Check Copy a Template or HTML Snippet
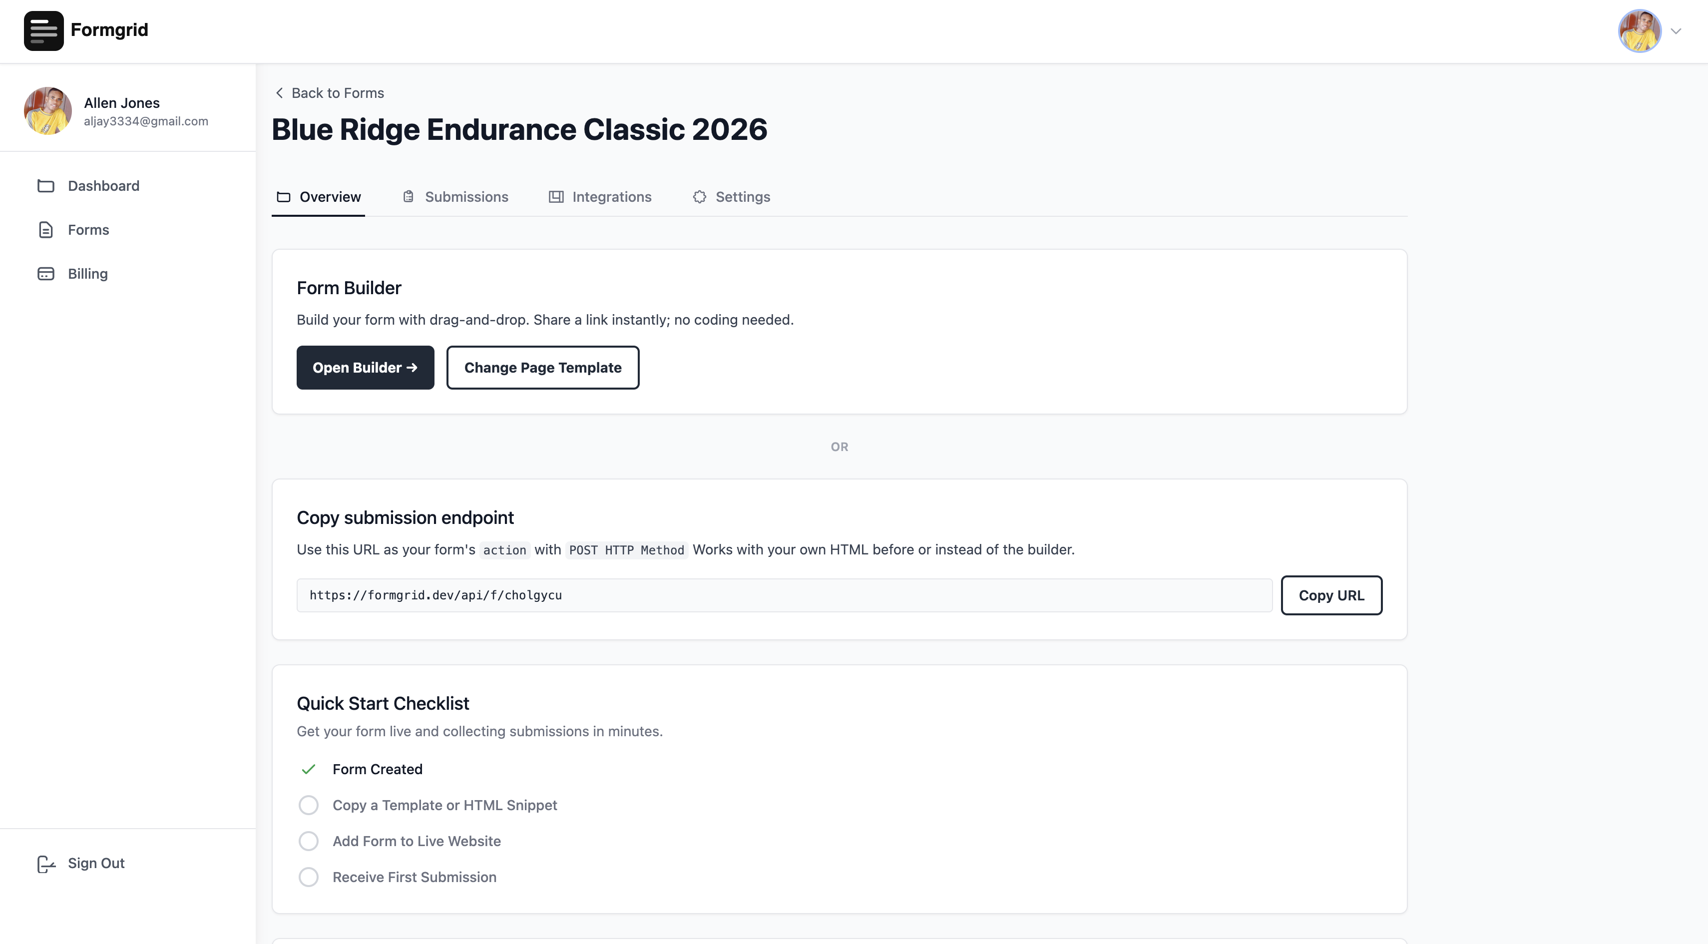Image resolution: width=1708 pixels, height=944 pixels. (308, 805)
